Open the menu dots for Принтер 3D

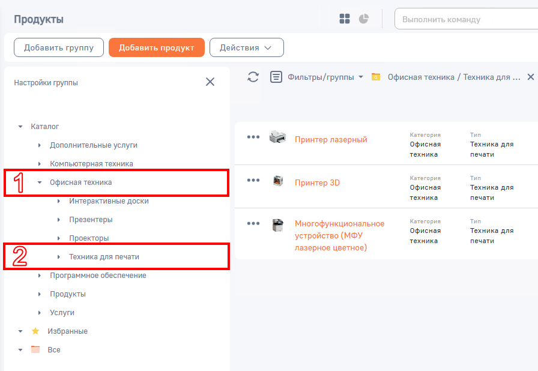click(x=253, y=180)
